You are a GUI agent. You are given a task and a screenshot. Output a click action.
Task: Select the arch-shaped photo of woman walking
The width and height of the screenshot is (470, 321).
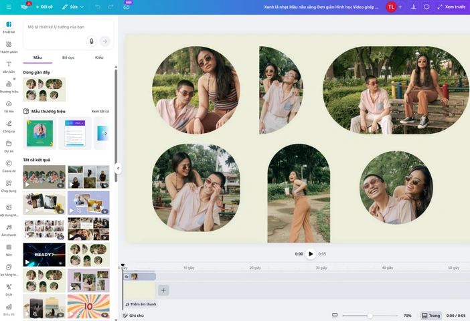point(299,193)
